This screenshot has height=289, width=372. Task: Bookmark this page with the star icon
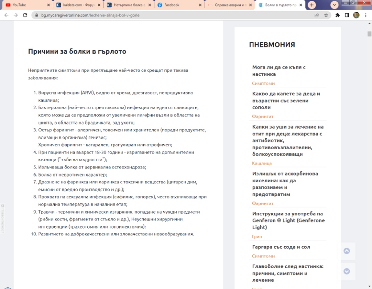coord(326,15)
